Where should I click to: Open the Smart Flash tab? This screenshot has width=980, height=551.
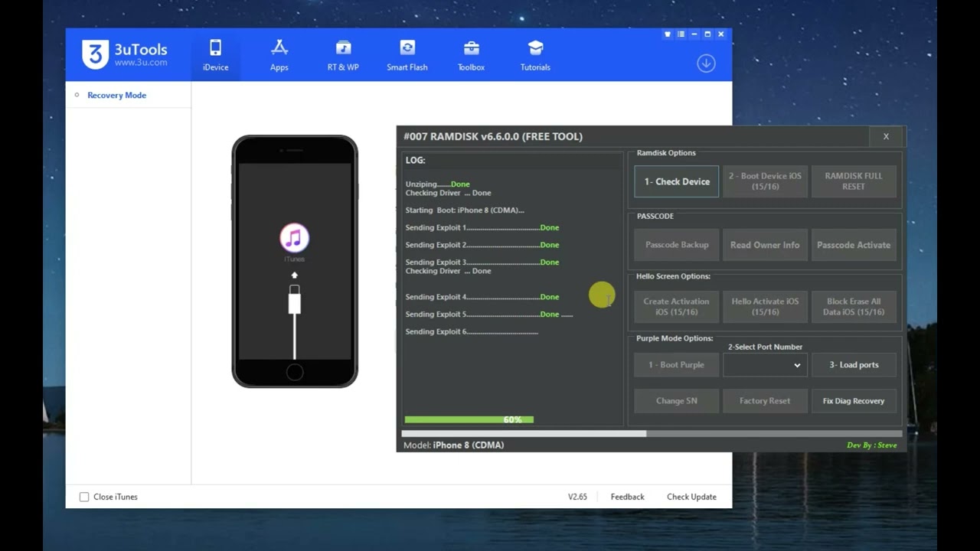pyautogui.click(x=407, y=56)
